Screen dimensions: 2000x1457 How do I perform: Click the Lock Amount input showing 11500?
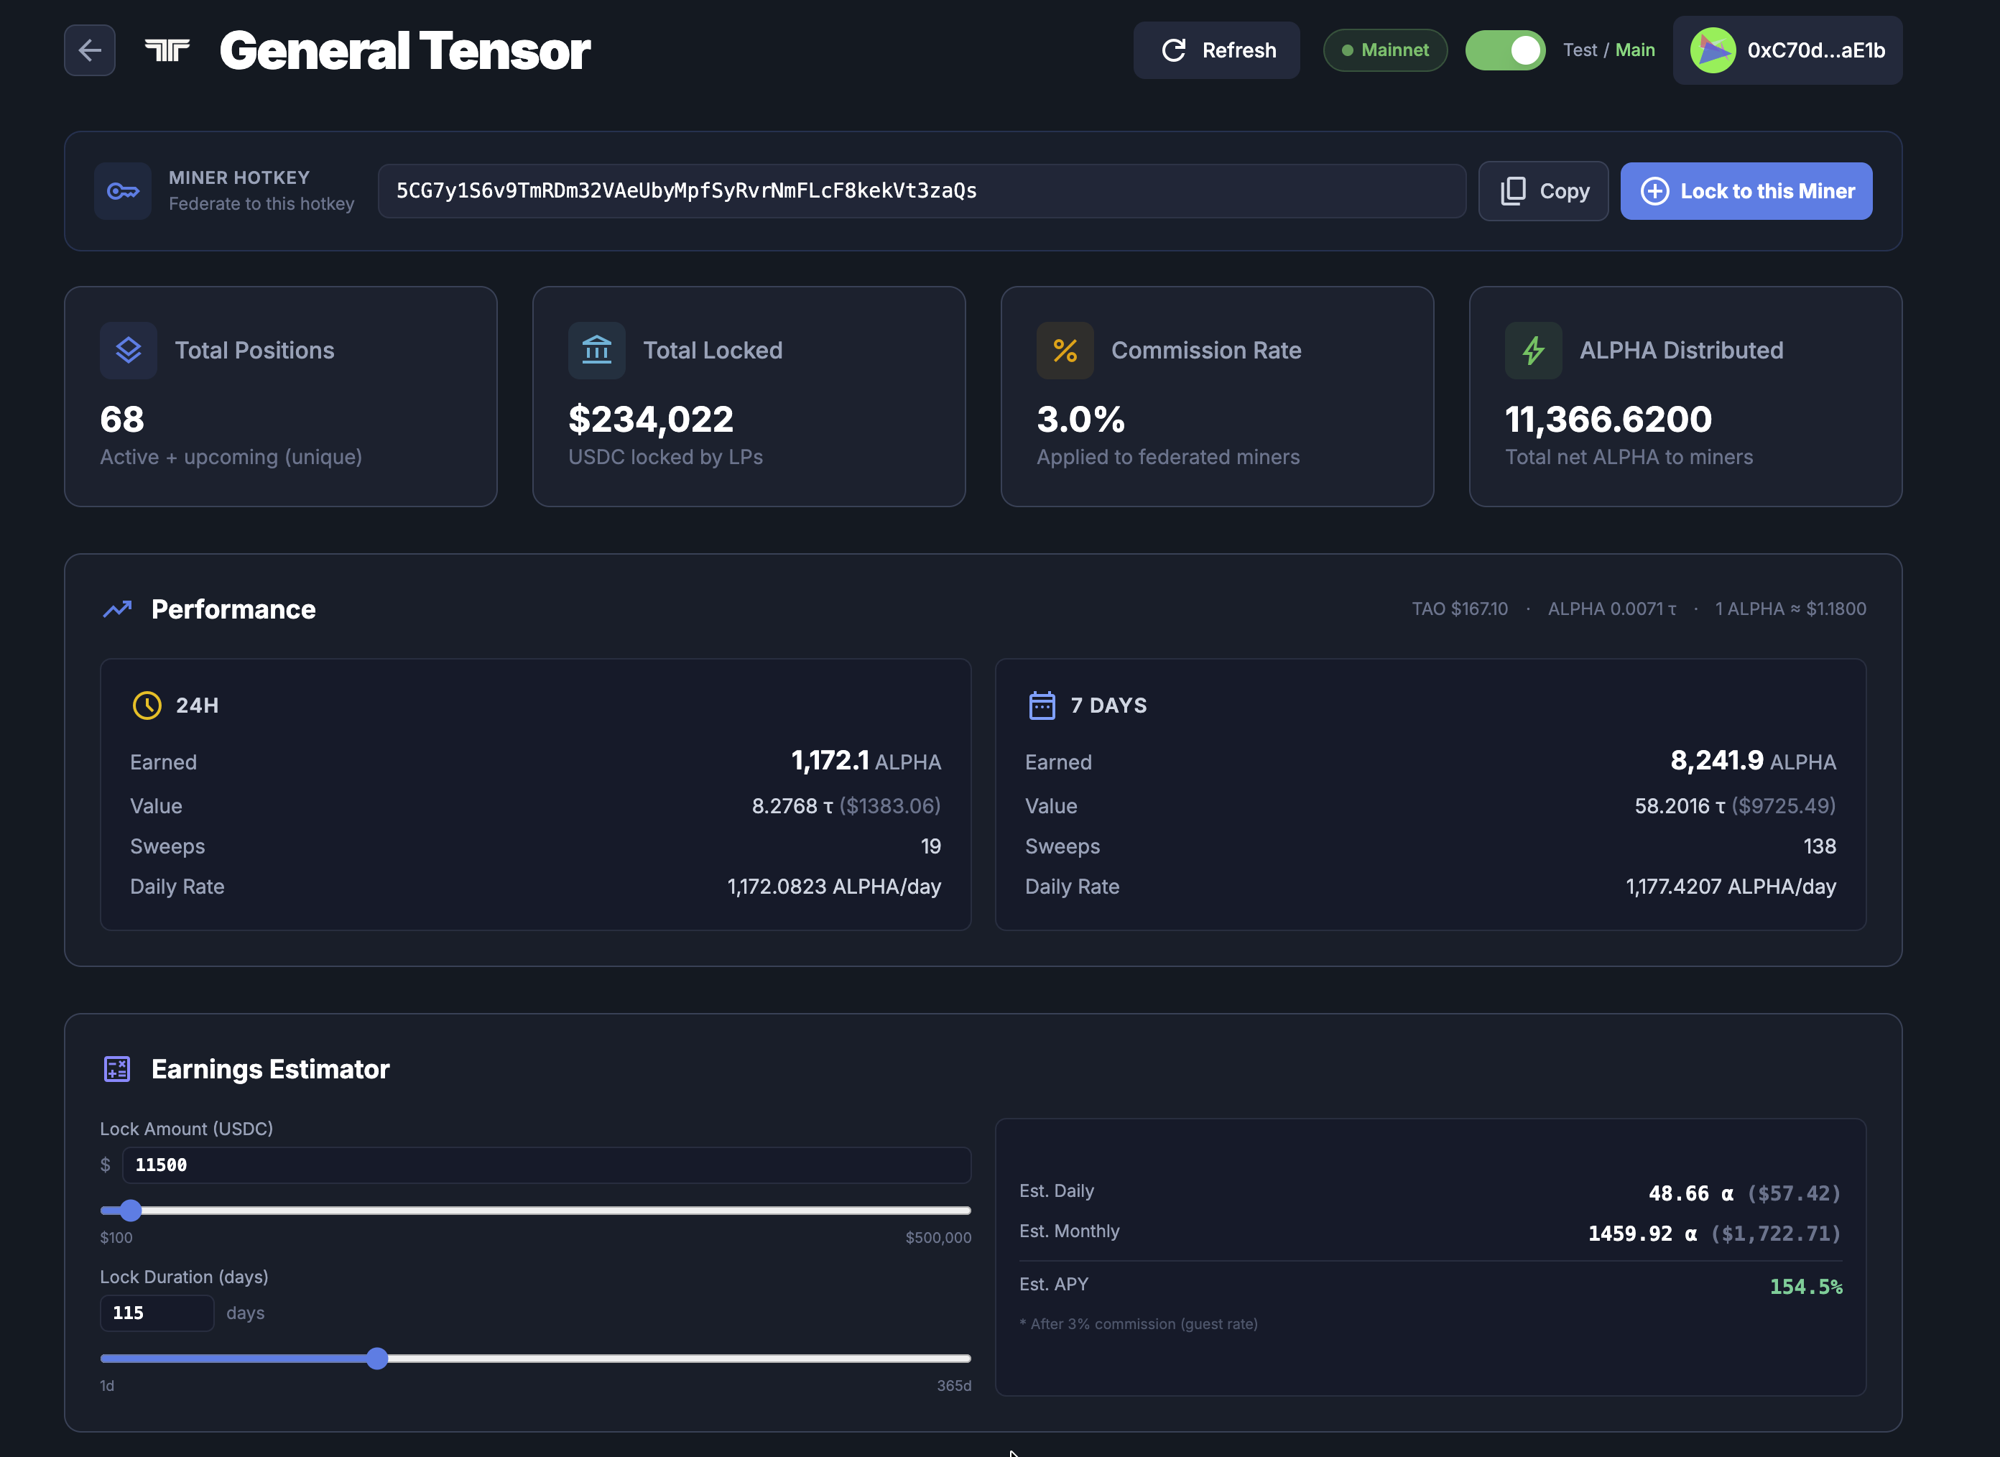tap(545, 1164)
